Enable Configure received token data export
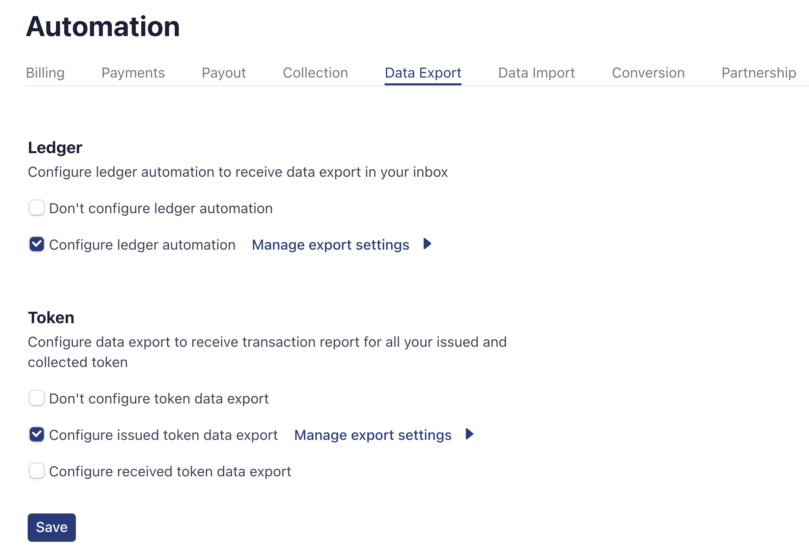 click(37, 471)
